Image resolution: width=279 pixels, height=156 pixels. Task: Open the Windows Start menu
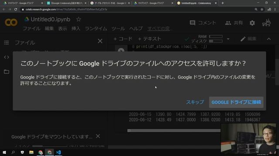(4, 152)
